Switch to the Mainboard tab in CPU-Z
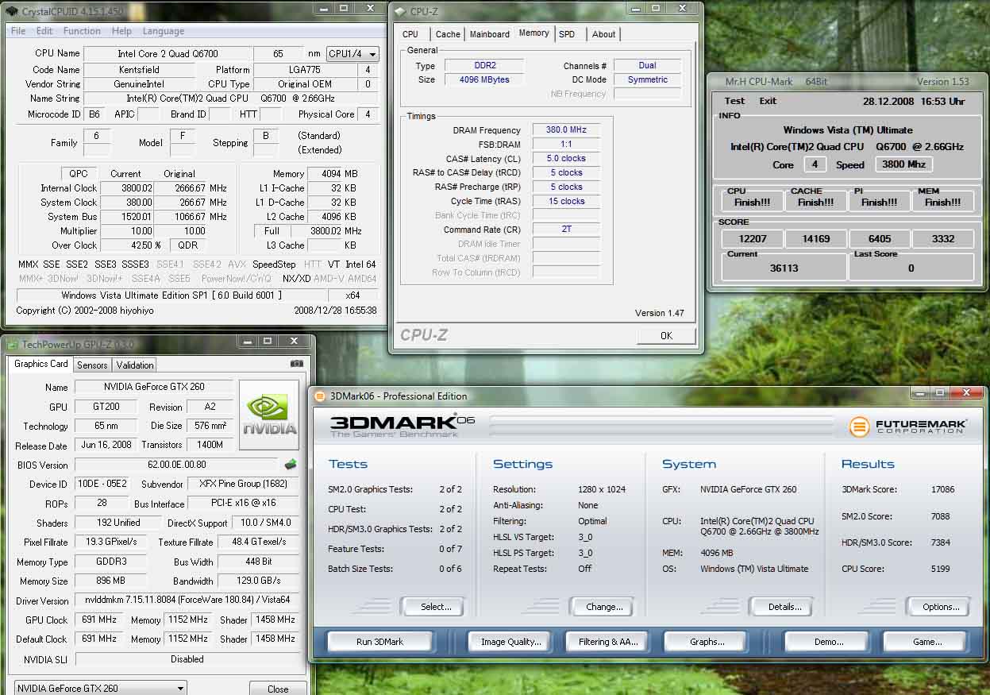The width and height of the screenshot is (990, 695). [x=490, y=34]
